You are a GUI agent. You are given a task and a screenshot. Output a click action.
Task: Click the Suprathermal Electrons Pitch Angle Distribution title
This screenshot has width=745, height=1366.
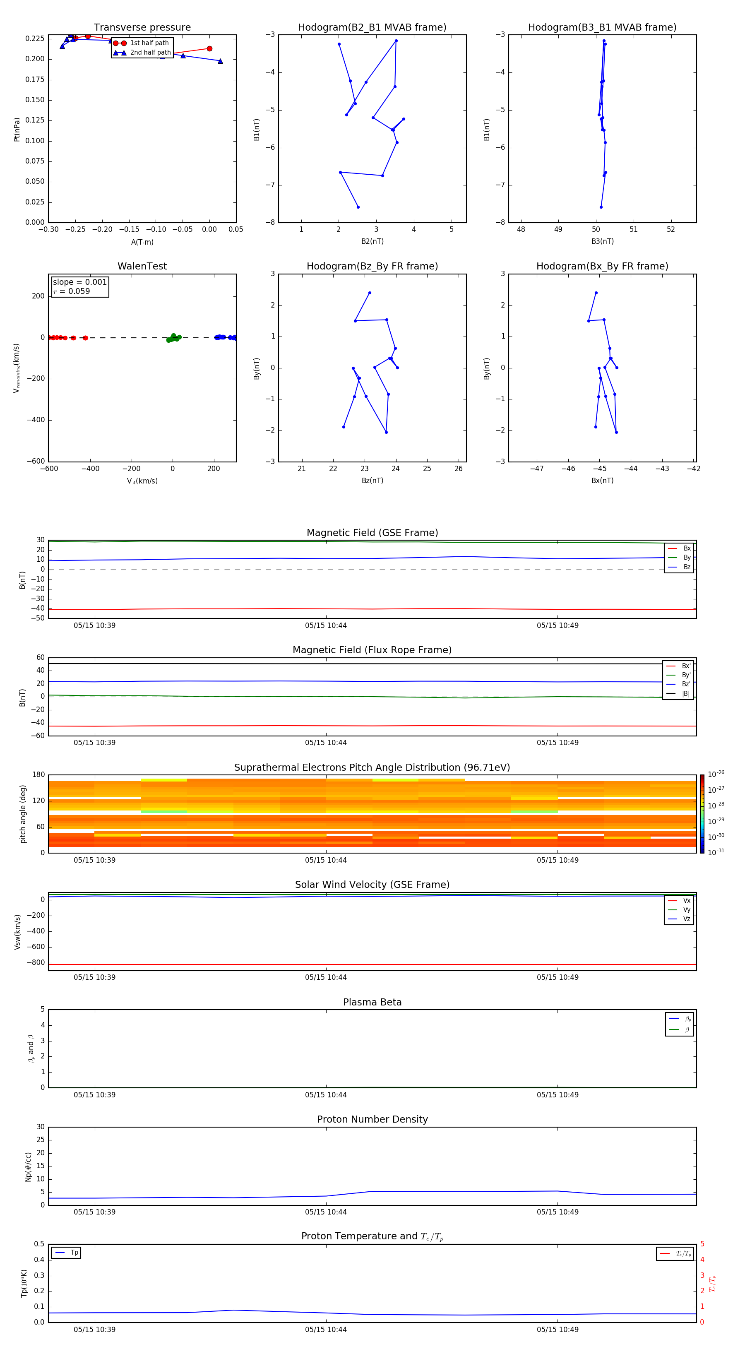click(x=372, y=767)
